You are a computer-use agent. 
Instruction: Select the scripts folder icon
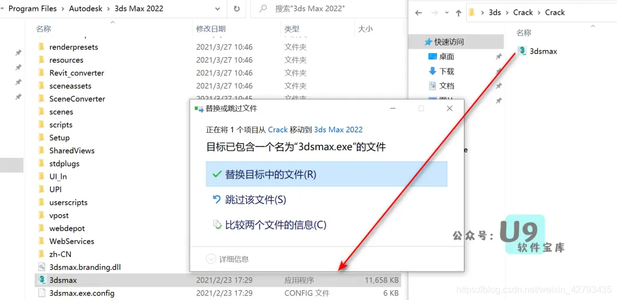click(x=41, y=124)
